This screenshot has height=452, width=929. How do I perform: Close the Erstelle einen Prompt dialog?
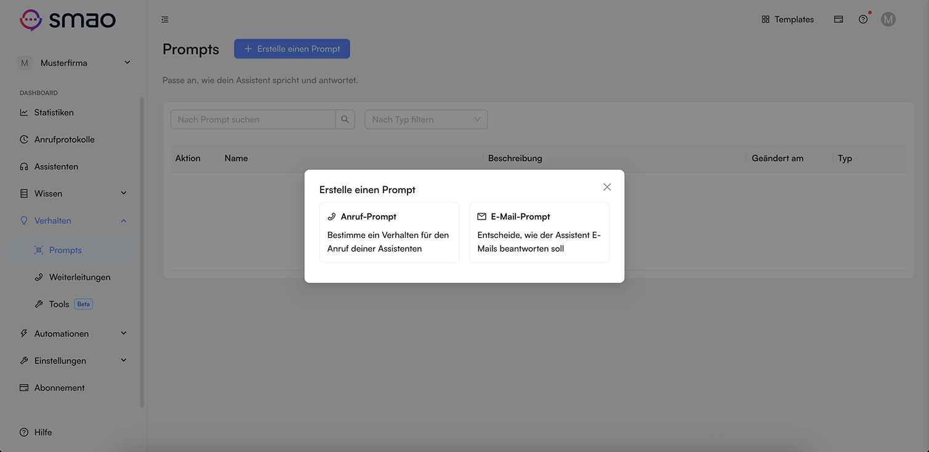point(607,187)
